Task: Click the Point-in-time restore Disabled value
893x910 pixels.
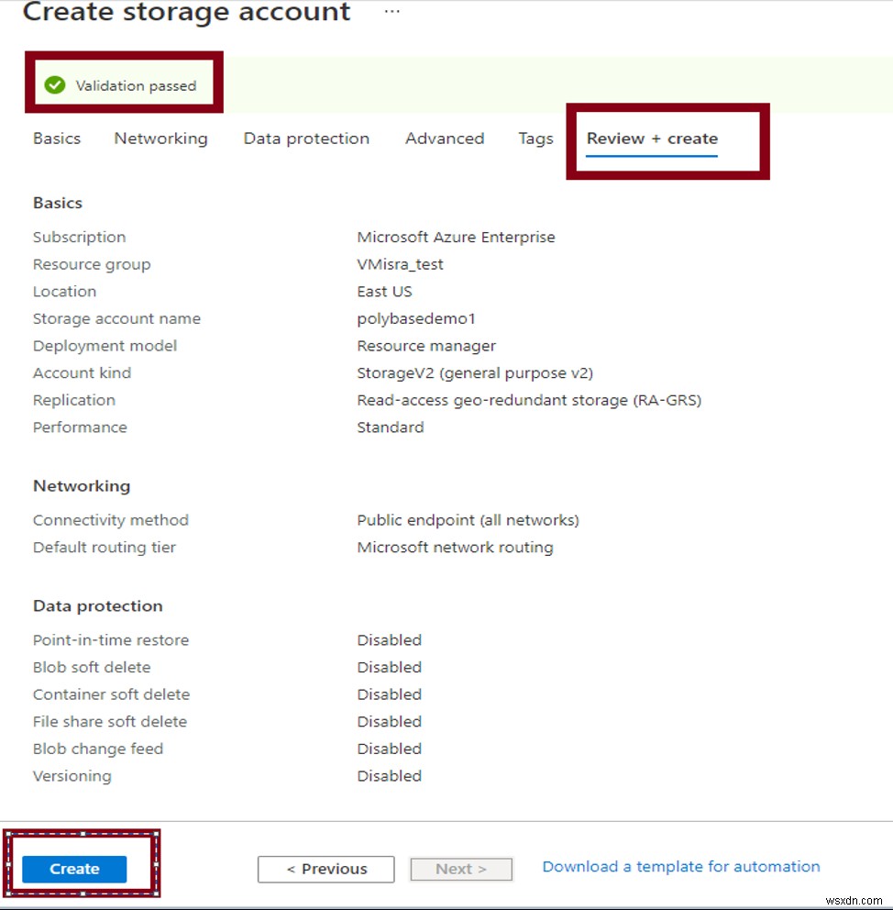Action: pyautogui.click(x=389, y=640)
